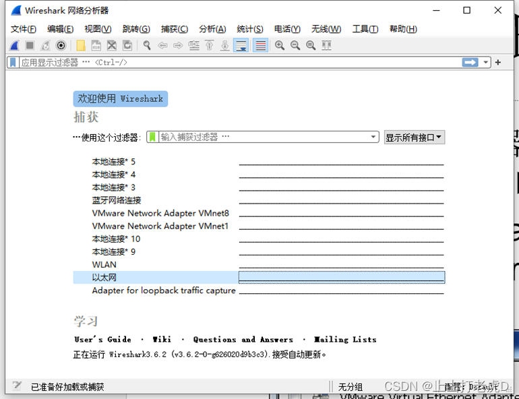This screenshot has width=519, height=399.
Task: Open the 视图(V) menu
Action: click(x=98, y=29)
